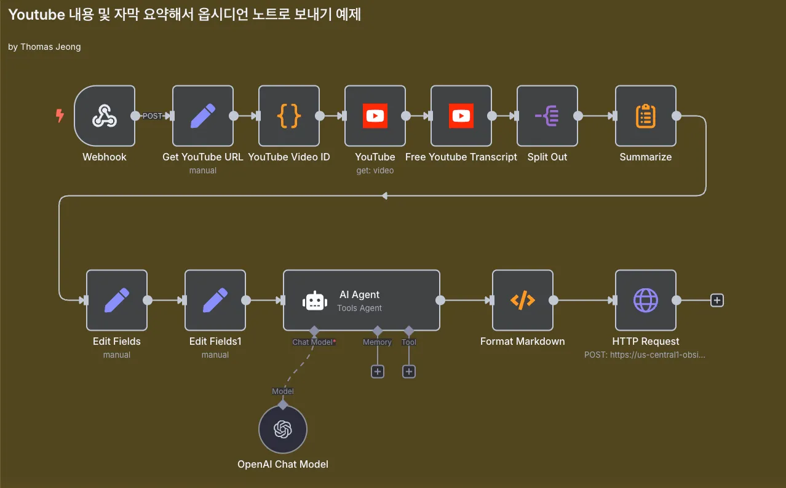Click the workflow title text
This screenshot has height=488, width=786.
(185, 15)
